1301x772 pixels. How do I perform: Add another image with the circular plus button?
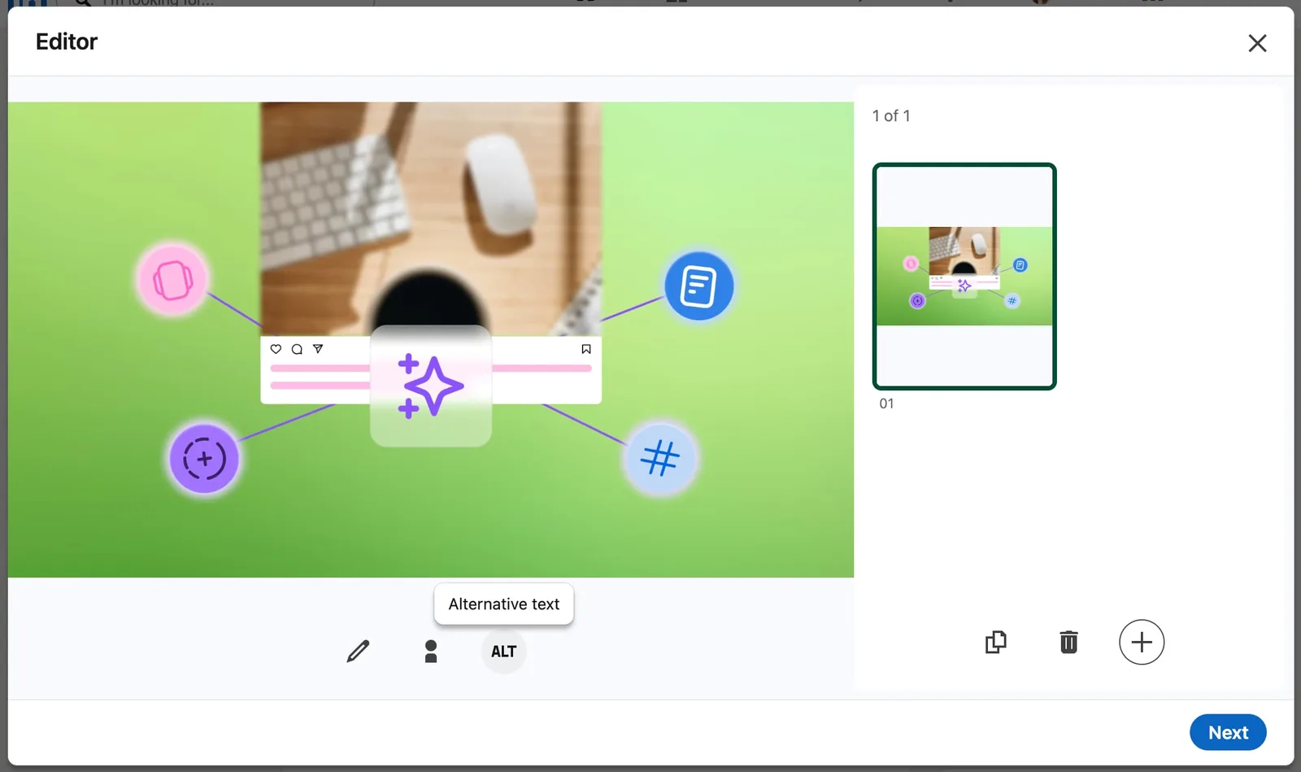1142,642
